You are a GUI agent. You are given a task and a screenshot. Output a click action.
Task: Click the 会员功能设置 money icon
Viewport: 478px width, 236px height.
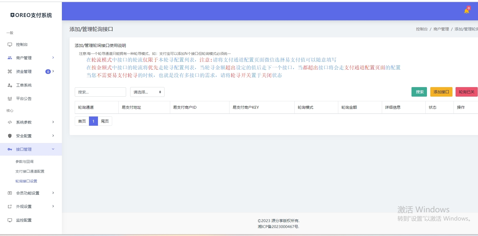click(x=10, y=193)
